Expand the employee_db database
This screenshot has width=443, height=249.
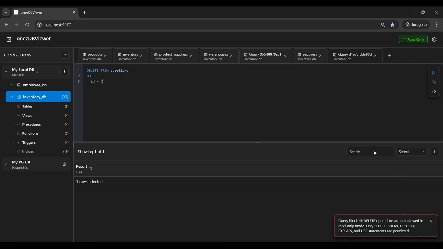click(x=11, y=85)
